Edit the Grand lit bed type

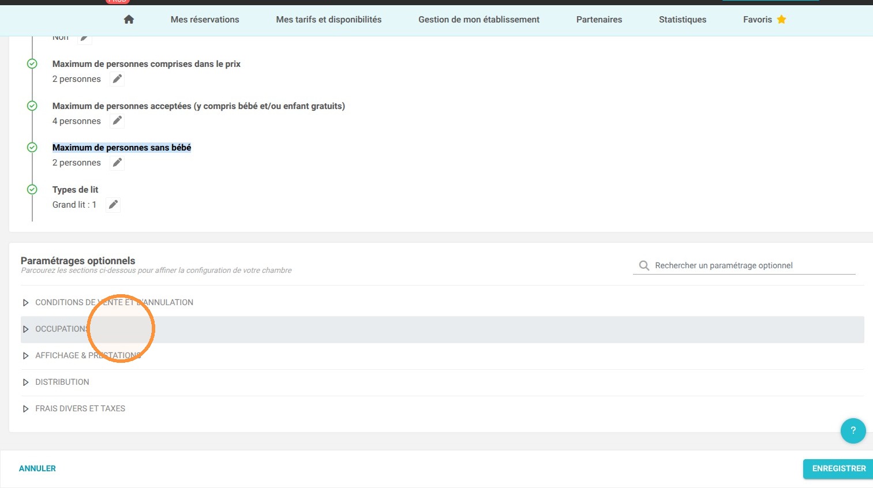coord(113,205)
